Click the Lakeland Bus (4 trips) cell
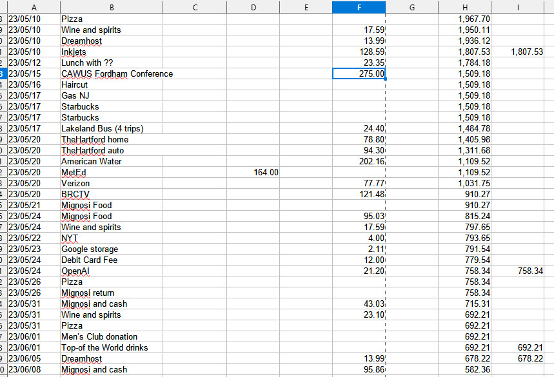This screenshot has width=554, height=377. click(112, 128)
